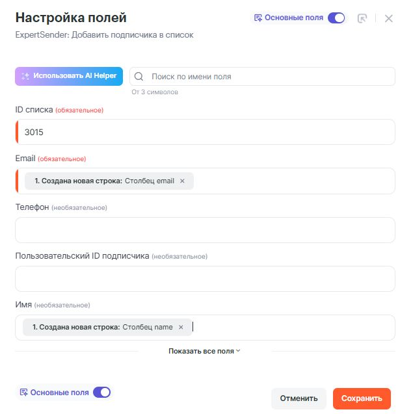The height and width of the screenshot is (414, 413).
Task: Expand "Показать все поля" section
Action: pos(204,351)
